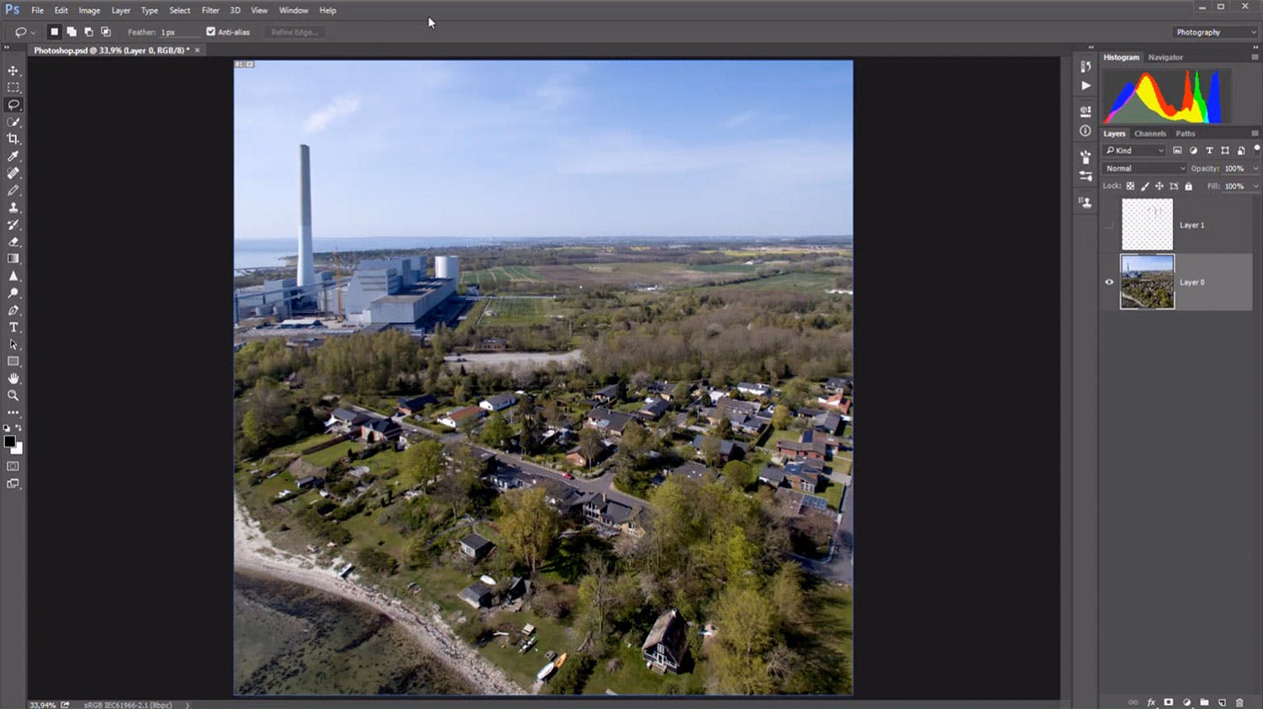This screenshot has width=1263, height=709.
Task: Uncheck the Anti-alias checkbox
Action: tap(210, 32)
